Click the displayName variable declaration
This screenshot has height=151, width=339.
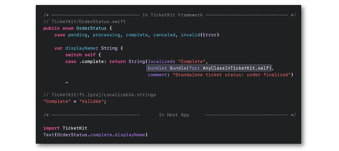tap(88, 48)
